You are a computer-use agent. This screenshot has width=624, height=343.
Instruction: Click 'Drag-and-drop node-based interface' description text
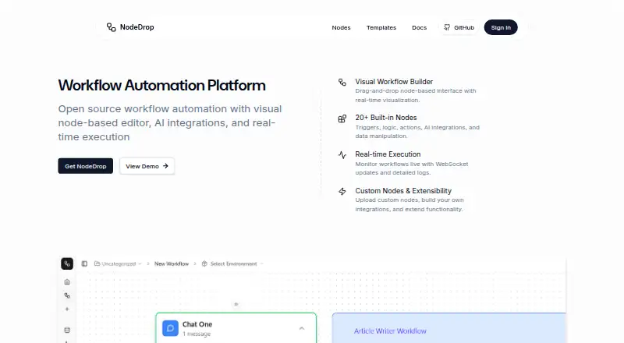click(416, 96)
